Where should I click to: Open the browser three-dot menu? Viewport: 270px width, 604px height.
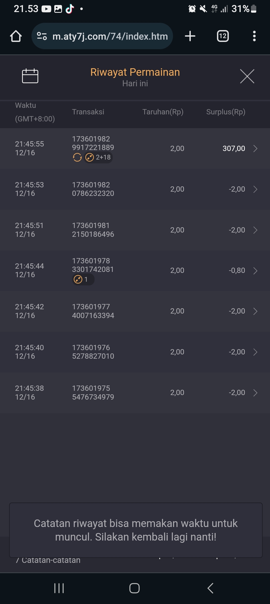(254, 36)
